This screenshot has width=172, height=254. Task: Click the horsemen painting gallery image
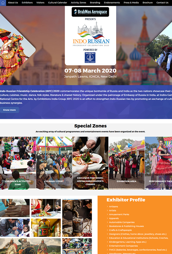coord(30,246)
